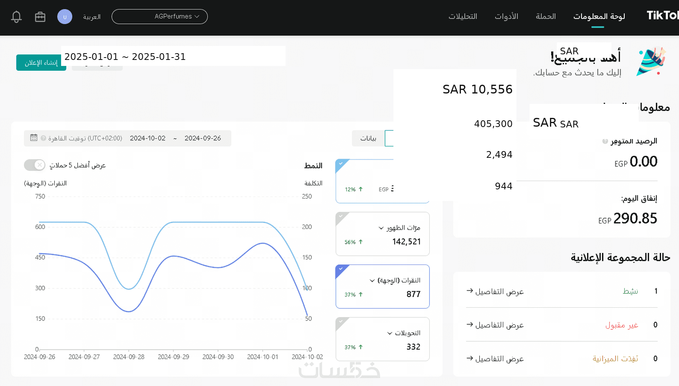Toggle عرض أفضل 5 حملات switch
Viewport: 679px width, 386px height.
(x=35, y=165)
